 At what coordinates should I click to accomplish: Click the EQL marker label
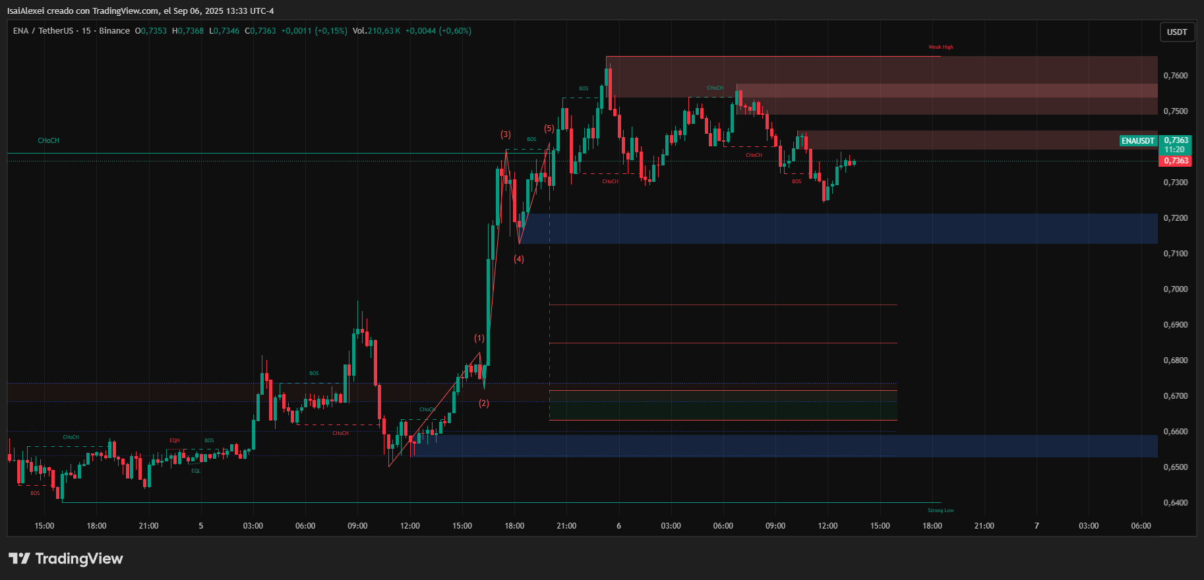click(196, 471)
